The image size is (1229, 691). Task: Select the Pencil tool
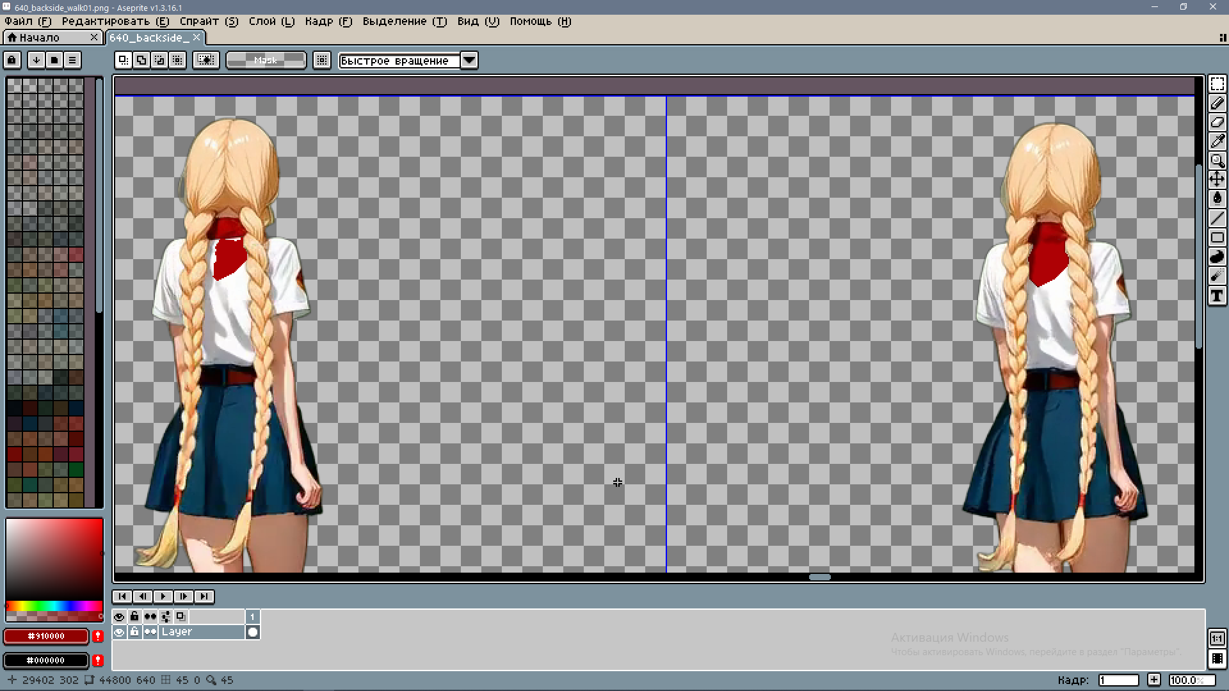(x=1217, y=103)
